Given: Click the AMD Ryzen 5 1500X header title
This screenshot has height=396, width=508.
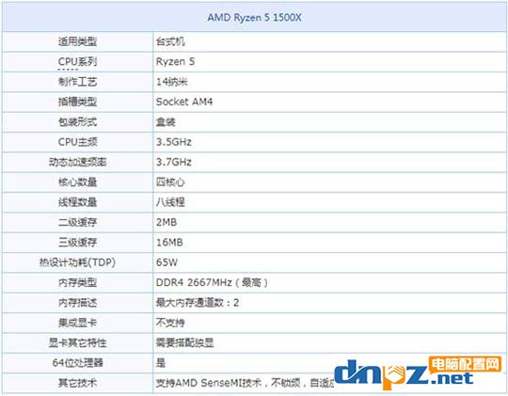Looking at the screenshot, I should (254, 17).
